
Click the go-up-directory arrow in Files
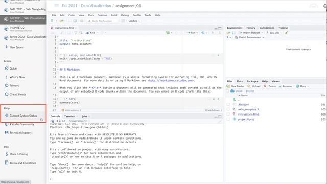pyautogui.click(x=235, y=100)
